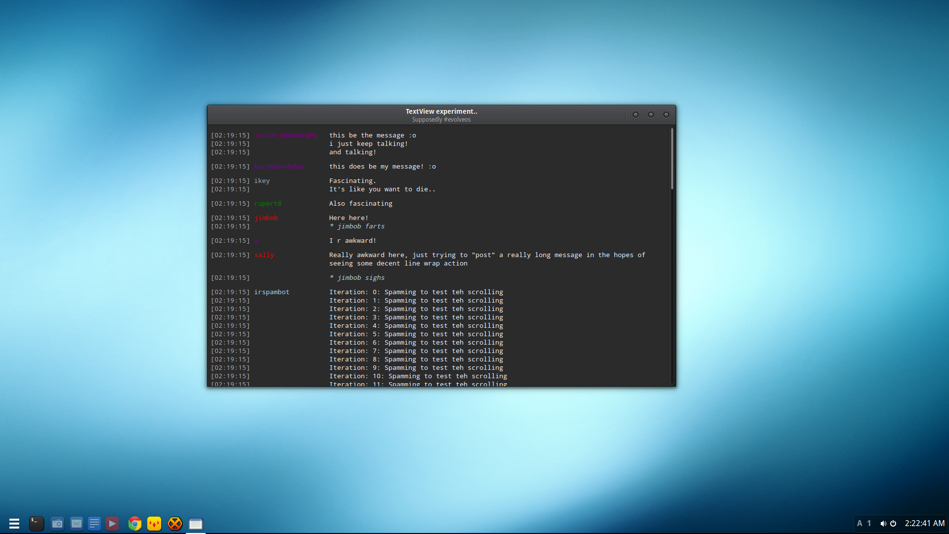
Task: Click the 'Iteration: 10: Spamming' line
Action: click(x=418, y=376)
